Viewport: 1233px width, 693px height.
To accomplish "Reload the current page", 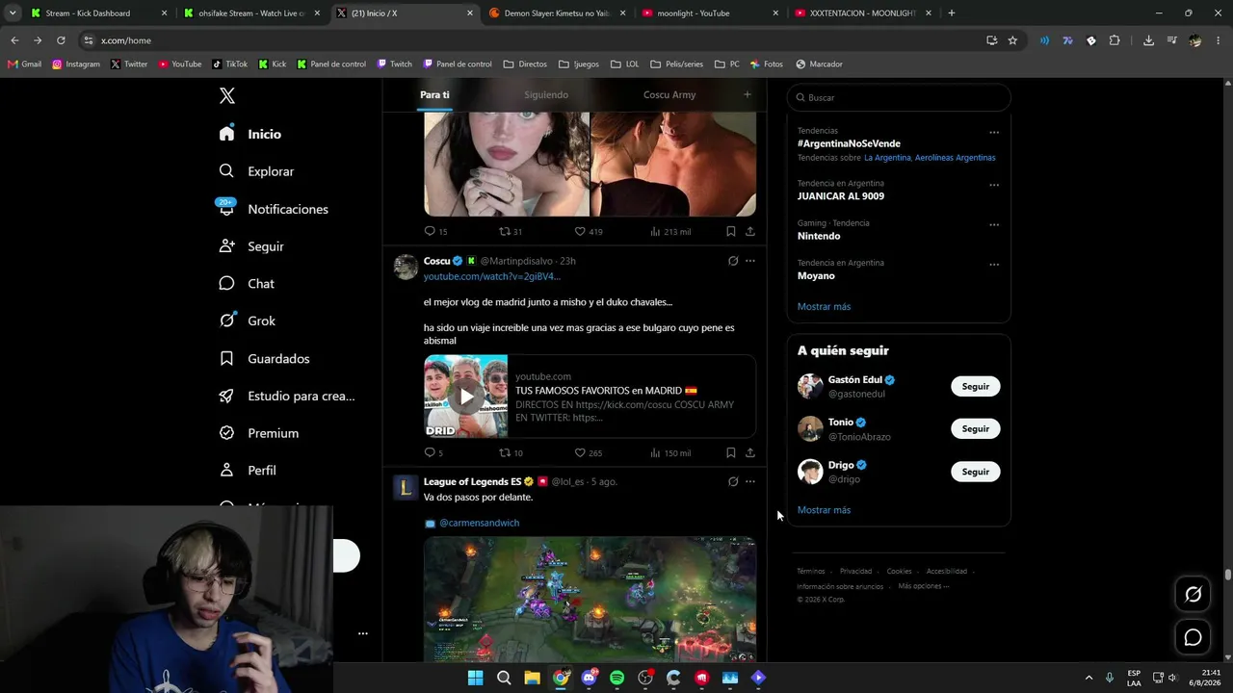I will coord(61,40).
